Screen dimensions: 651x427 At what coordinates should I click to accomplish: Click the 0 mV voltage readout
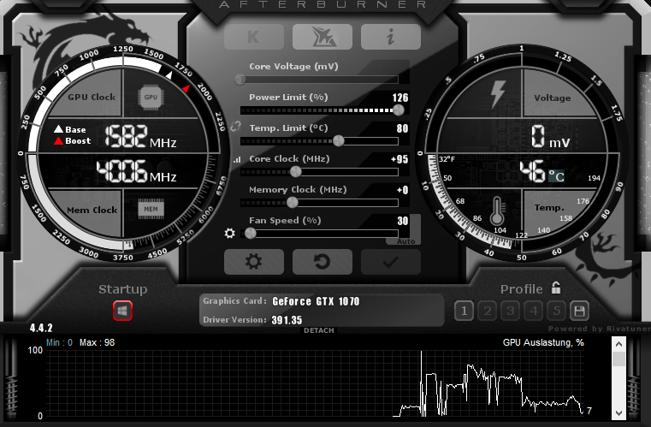coord(551,137)
